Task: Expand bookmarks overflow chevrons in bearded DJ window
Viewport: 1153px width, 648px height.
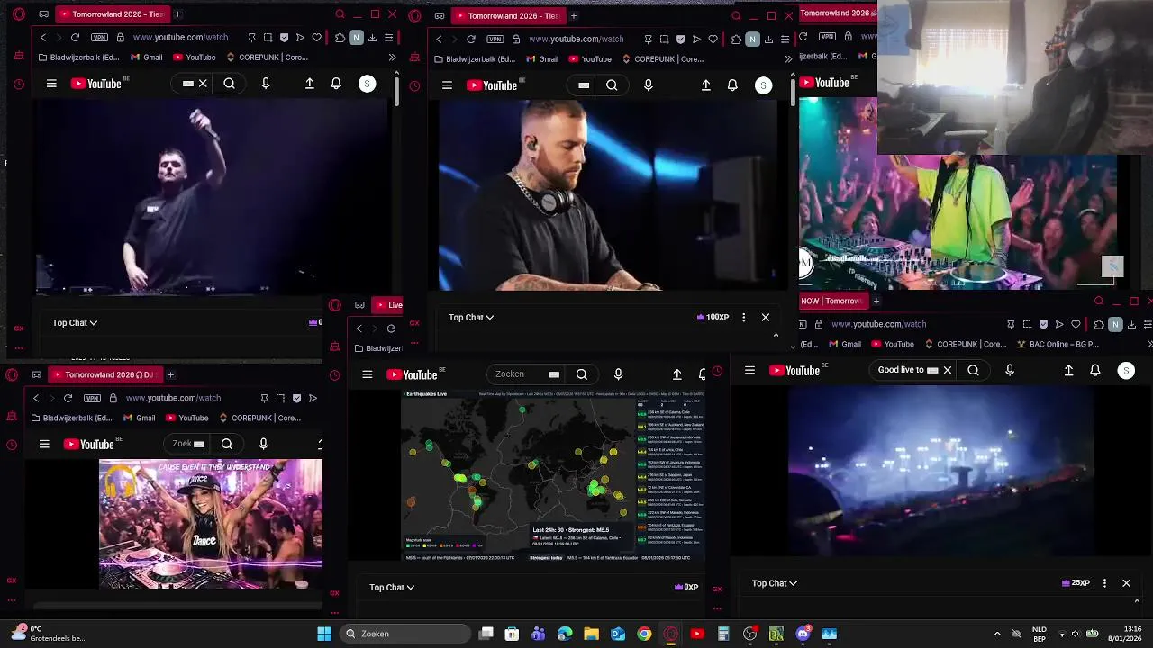Action: pos(788,59)
